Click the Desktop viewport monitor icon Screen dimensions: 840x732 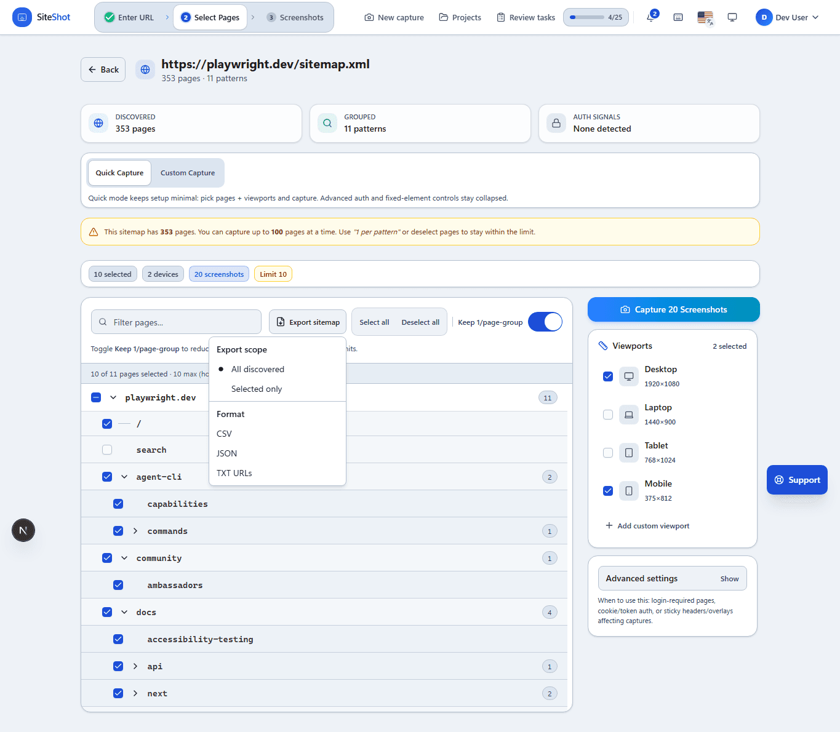tap(629, 376)
